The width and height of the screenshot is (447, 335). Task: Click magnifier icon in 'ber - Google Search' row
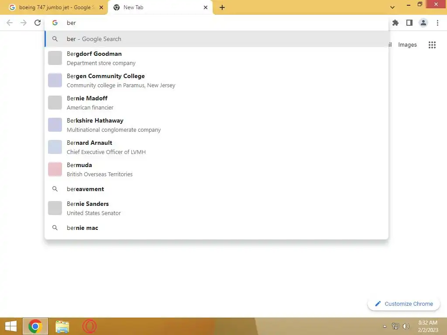(x=55, y=39)
